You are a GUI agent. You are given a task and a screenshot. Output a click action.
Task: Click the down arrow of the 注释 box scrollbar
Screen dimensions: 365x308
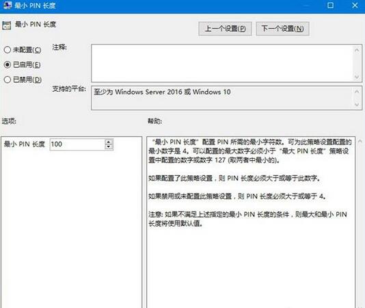[357, 77]
